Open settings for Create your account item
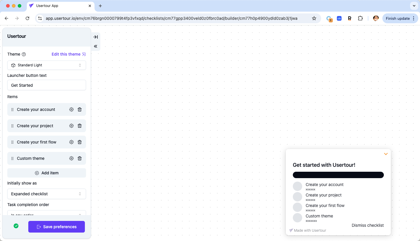Viewport: 420px width, 241px height. pyautogui.click(x=71, y=109)
